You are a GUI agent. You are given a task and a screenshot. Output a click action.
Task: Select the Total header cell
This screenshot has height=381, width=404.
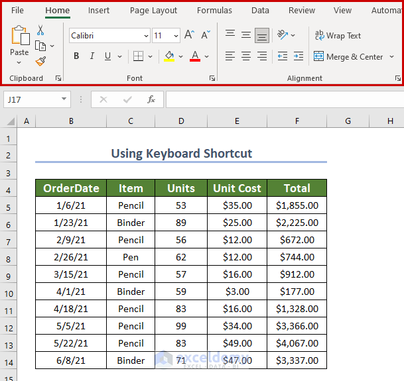(x=297, y=188)
